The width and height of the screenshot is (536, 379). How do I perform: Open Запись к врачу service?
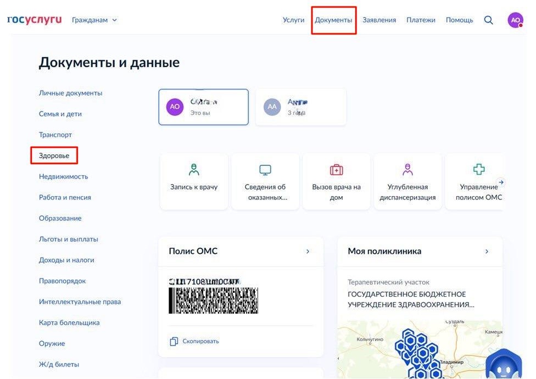pos(193,181)
